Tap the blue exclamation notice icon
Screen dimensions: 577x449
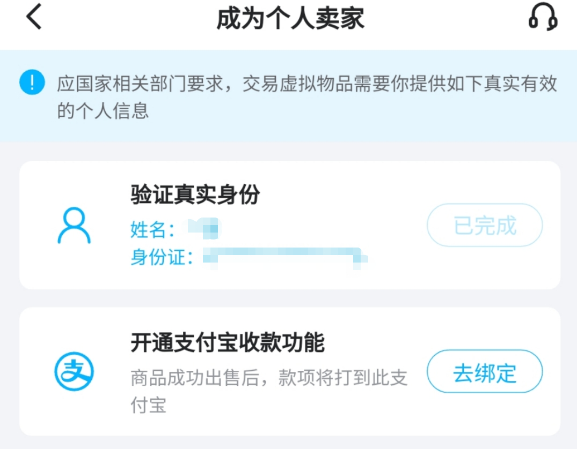(x=32, y=83)
